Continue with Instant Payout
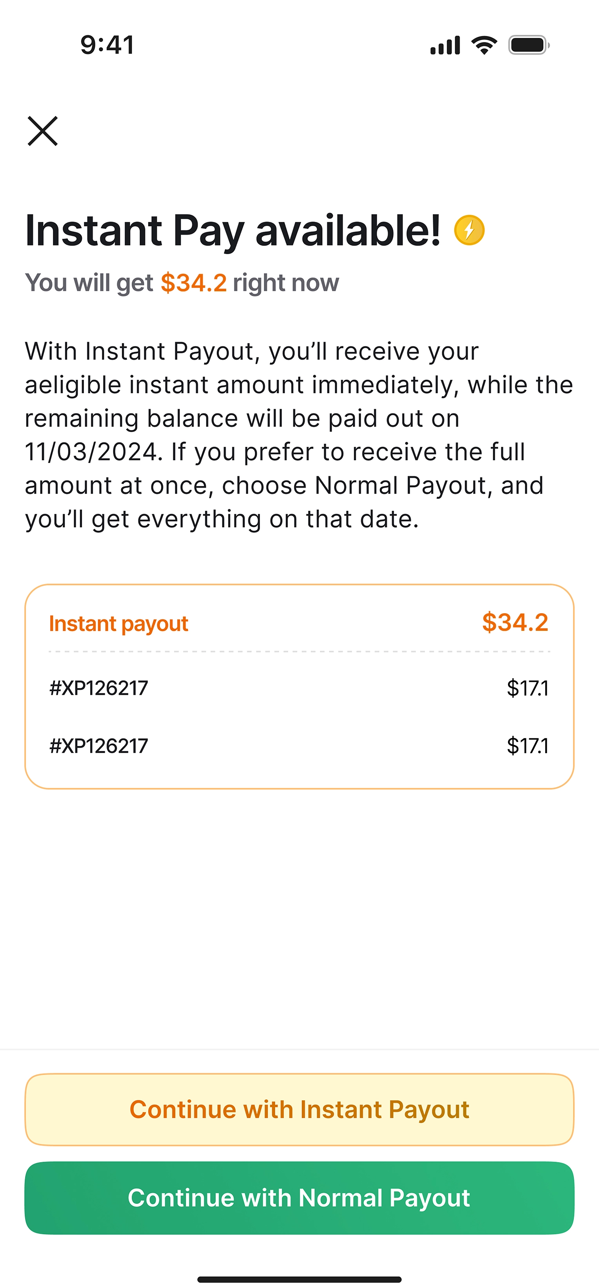599x1286 pixels. tap(299, 1110)
